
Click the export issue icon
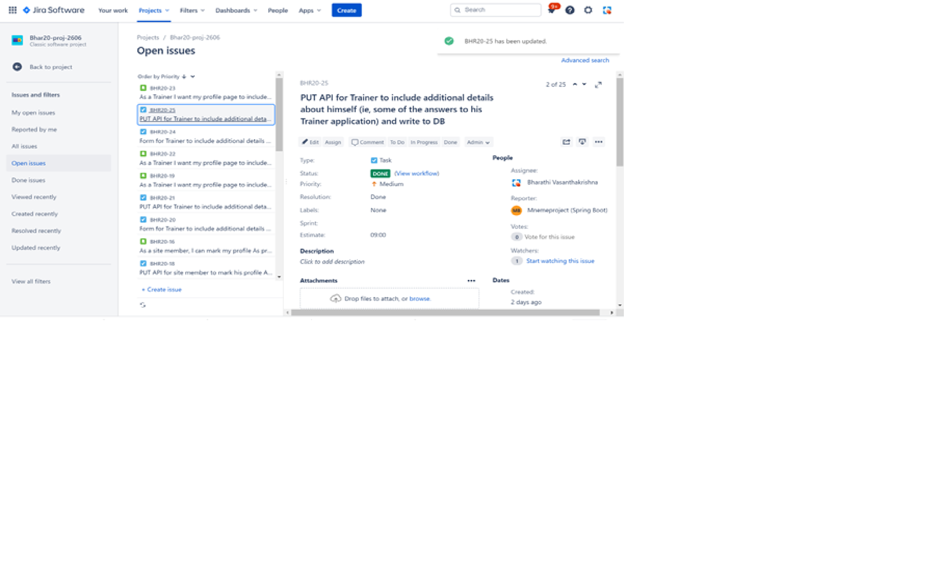582,142
